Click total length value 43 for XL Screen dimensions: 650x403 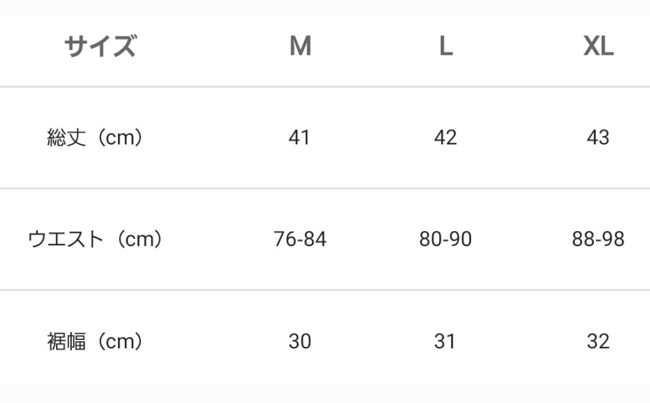[x=598, y=138]
